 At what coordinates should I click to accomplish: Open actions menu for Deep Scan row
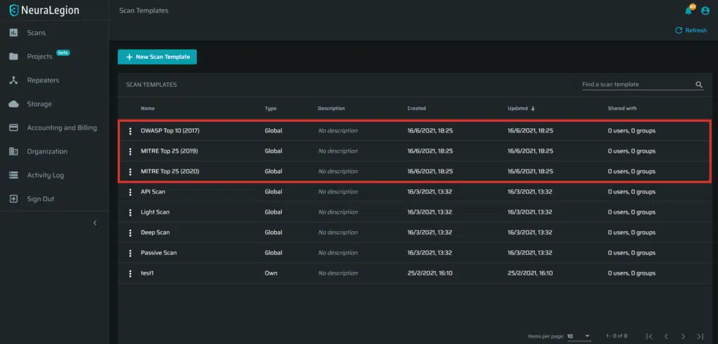[130, 233]
